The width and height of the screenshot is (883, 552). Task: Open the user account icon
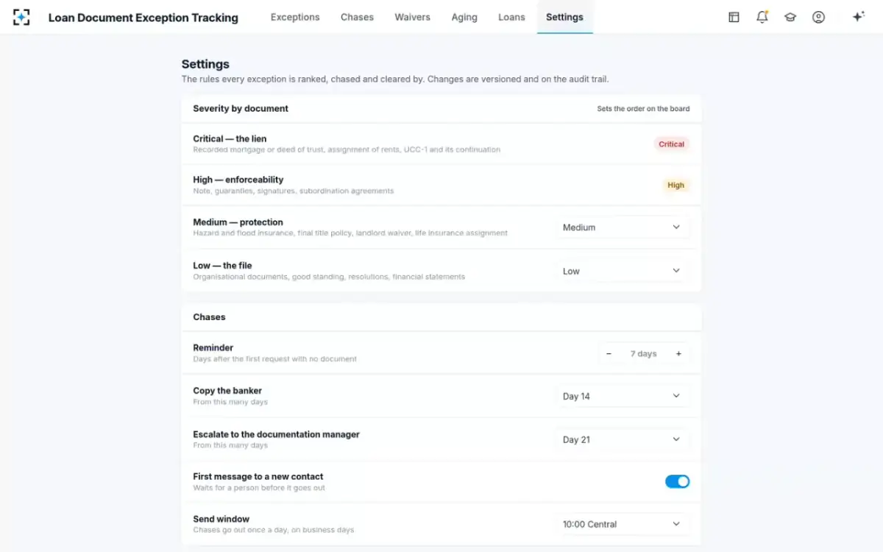tap(818, 17)
